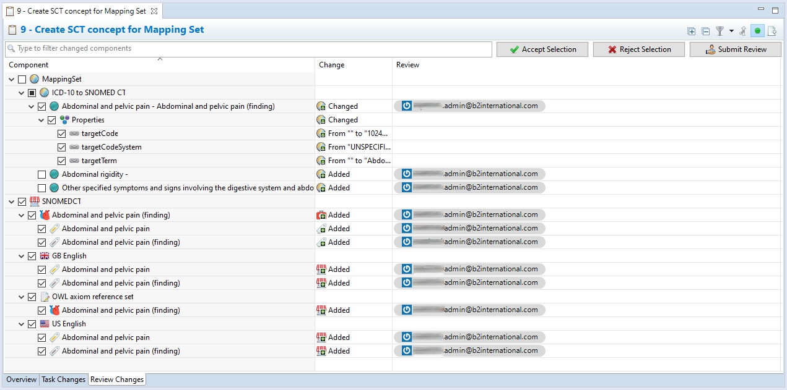The width and height of the screenshot is (787, 390).
Task: Focus the filter changed components field
Action: coord(248,49)
